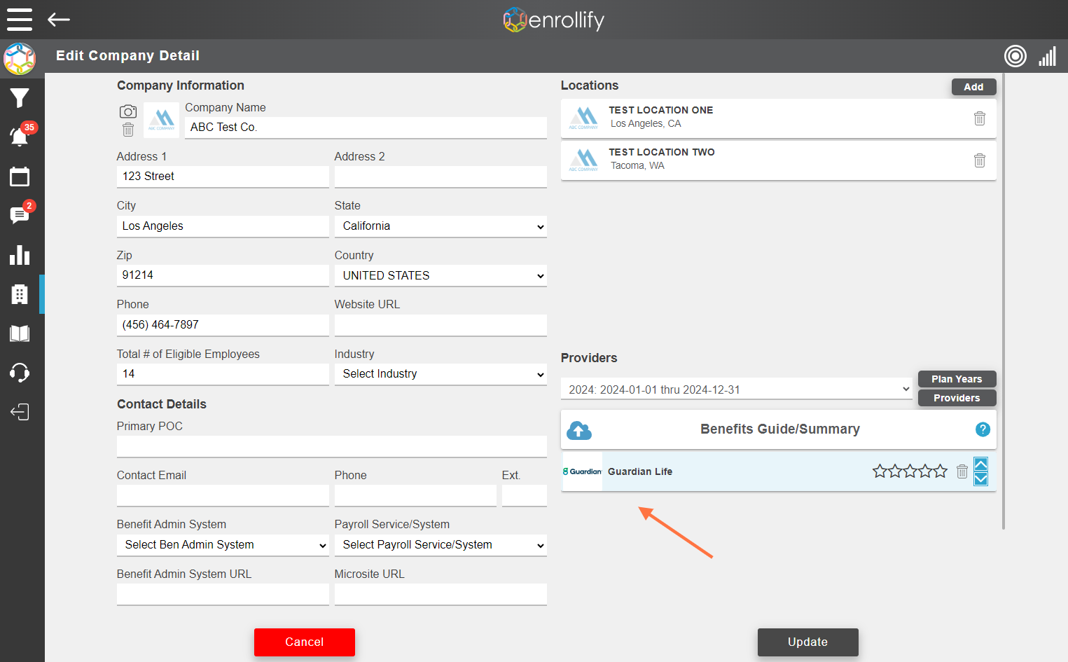
Task: Open the headset support icon
Action: (x=20, y=373)
